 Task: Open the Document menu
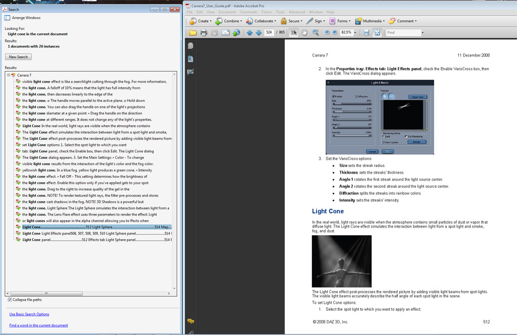(227, 12)
